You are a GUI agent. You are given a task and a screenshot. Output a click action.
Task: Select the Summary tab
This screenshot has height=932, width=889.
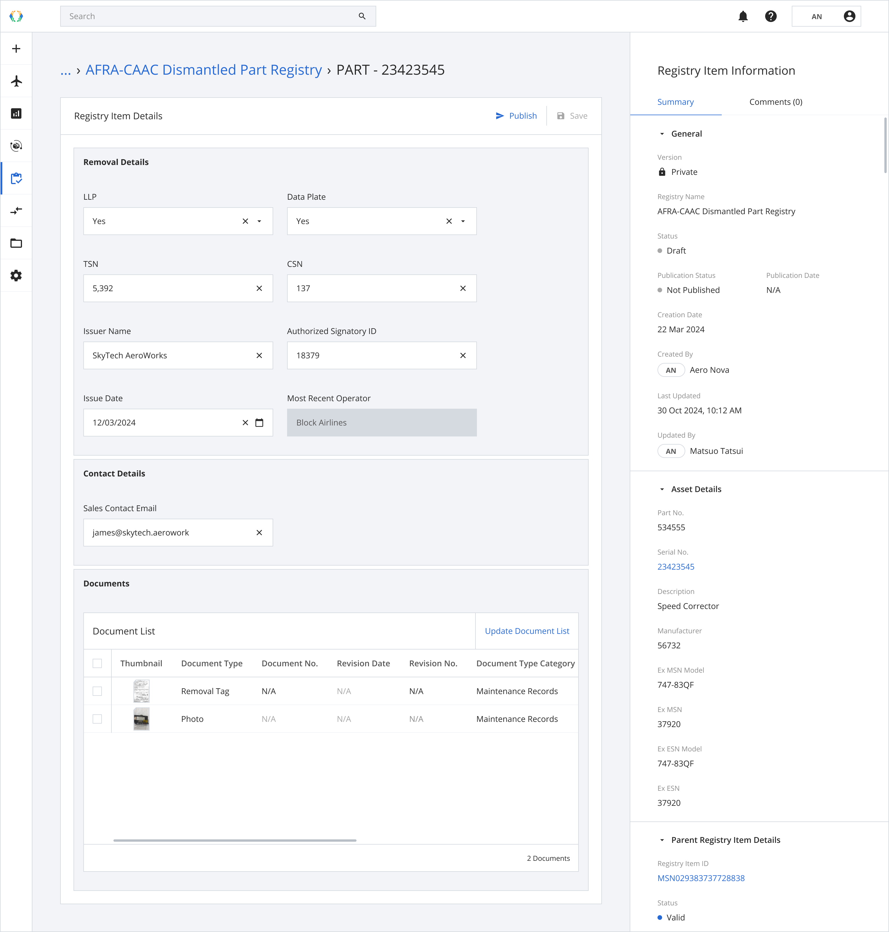(675, 102)
